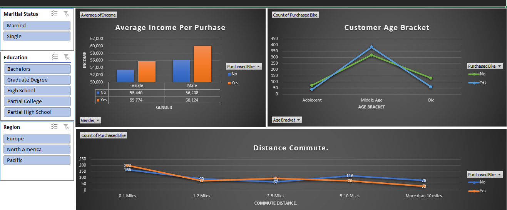The width and height of the screenshot is (507, 210).
Task: Expand Purchased Bike dropdown on commute chart
Action: click(485, 175)
